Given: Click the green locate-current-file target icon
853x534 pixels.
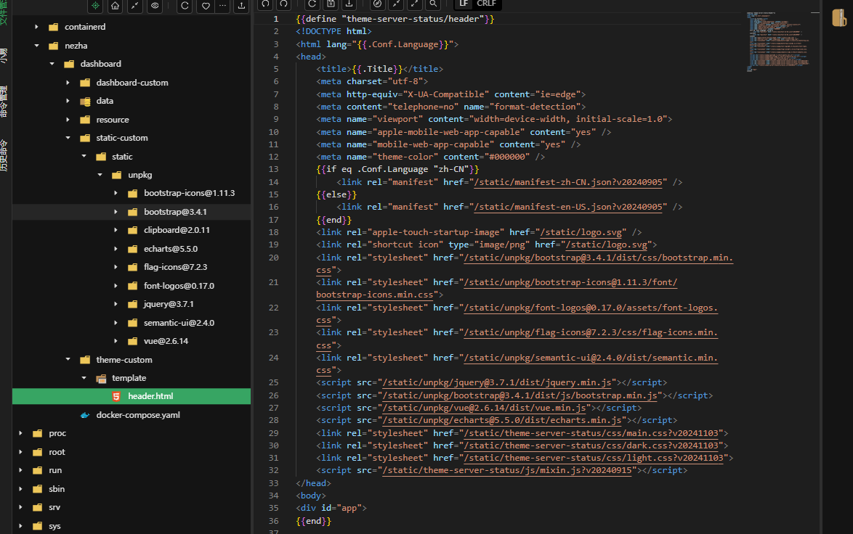Looking at the screenshot, I should (95, 5).
